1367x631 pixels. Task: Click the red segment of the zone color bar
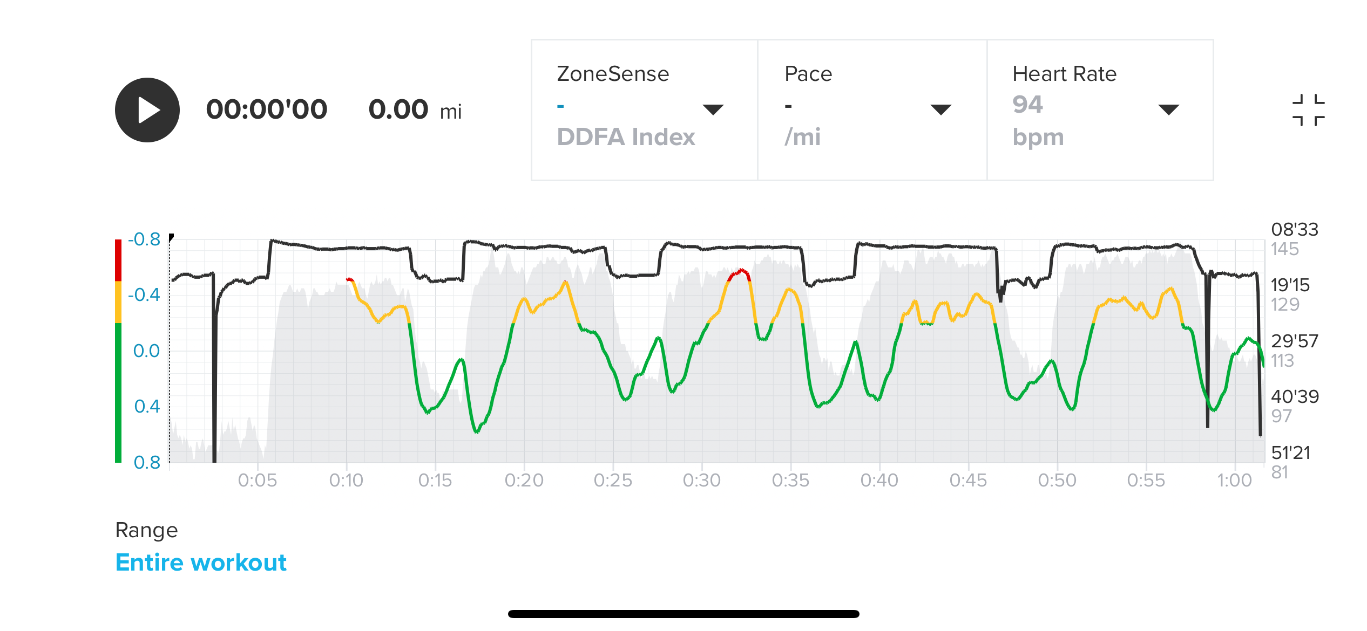(118, 260)
